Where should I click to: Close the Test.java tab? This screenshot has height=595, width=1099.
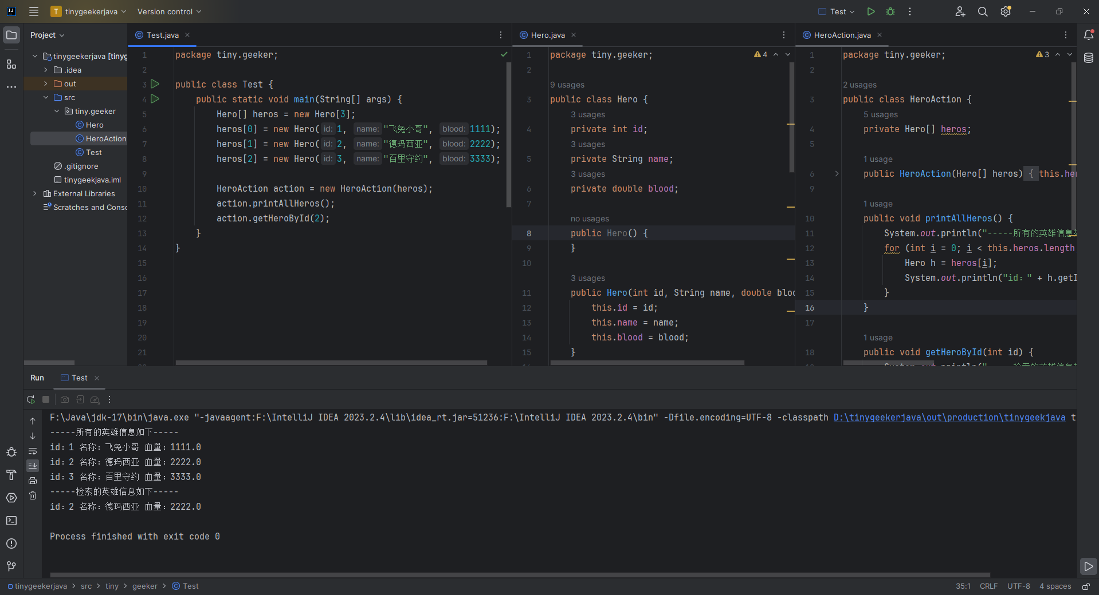[187, 35]
